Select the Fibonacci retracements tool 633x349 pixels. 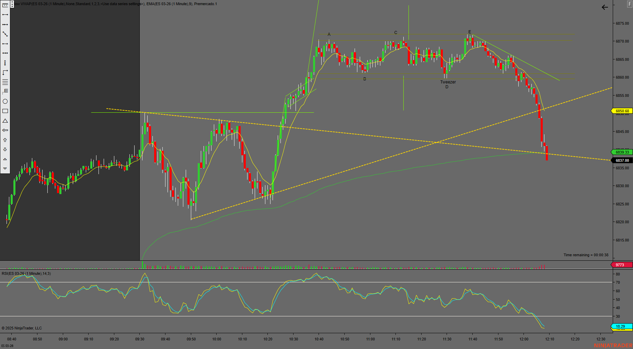[x=5, y=82]
